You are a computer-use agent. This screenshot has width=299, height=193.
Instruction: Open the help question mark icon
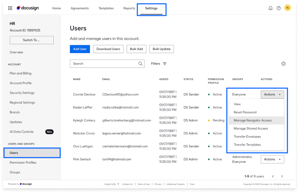[279, 8]
